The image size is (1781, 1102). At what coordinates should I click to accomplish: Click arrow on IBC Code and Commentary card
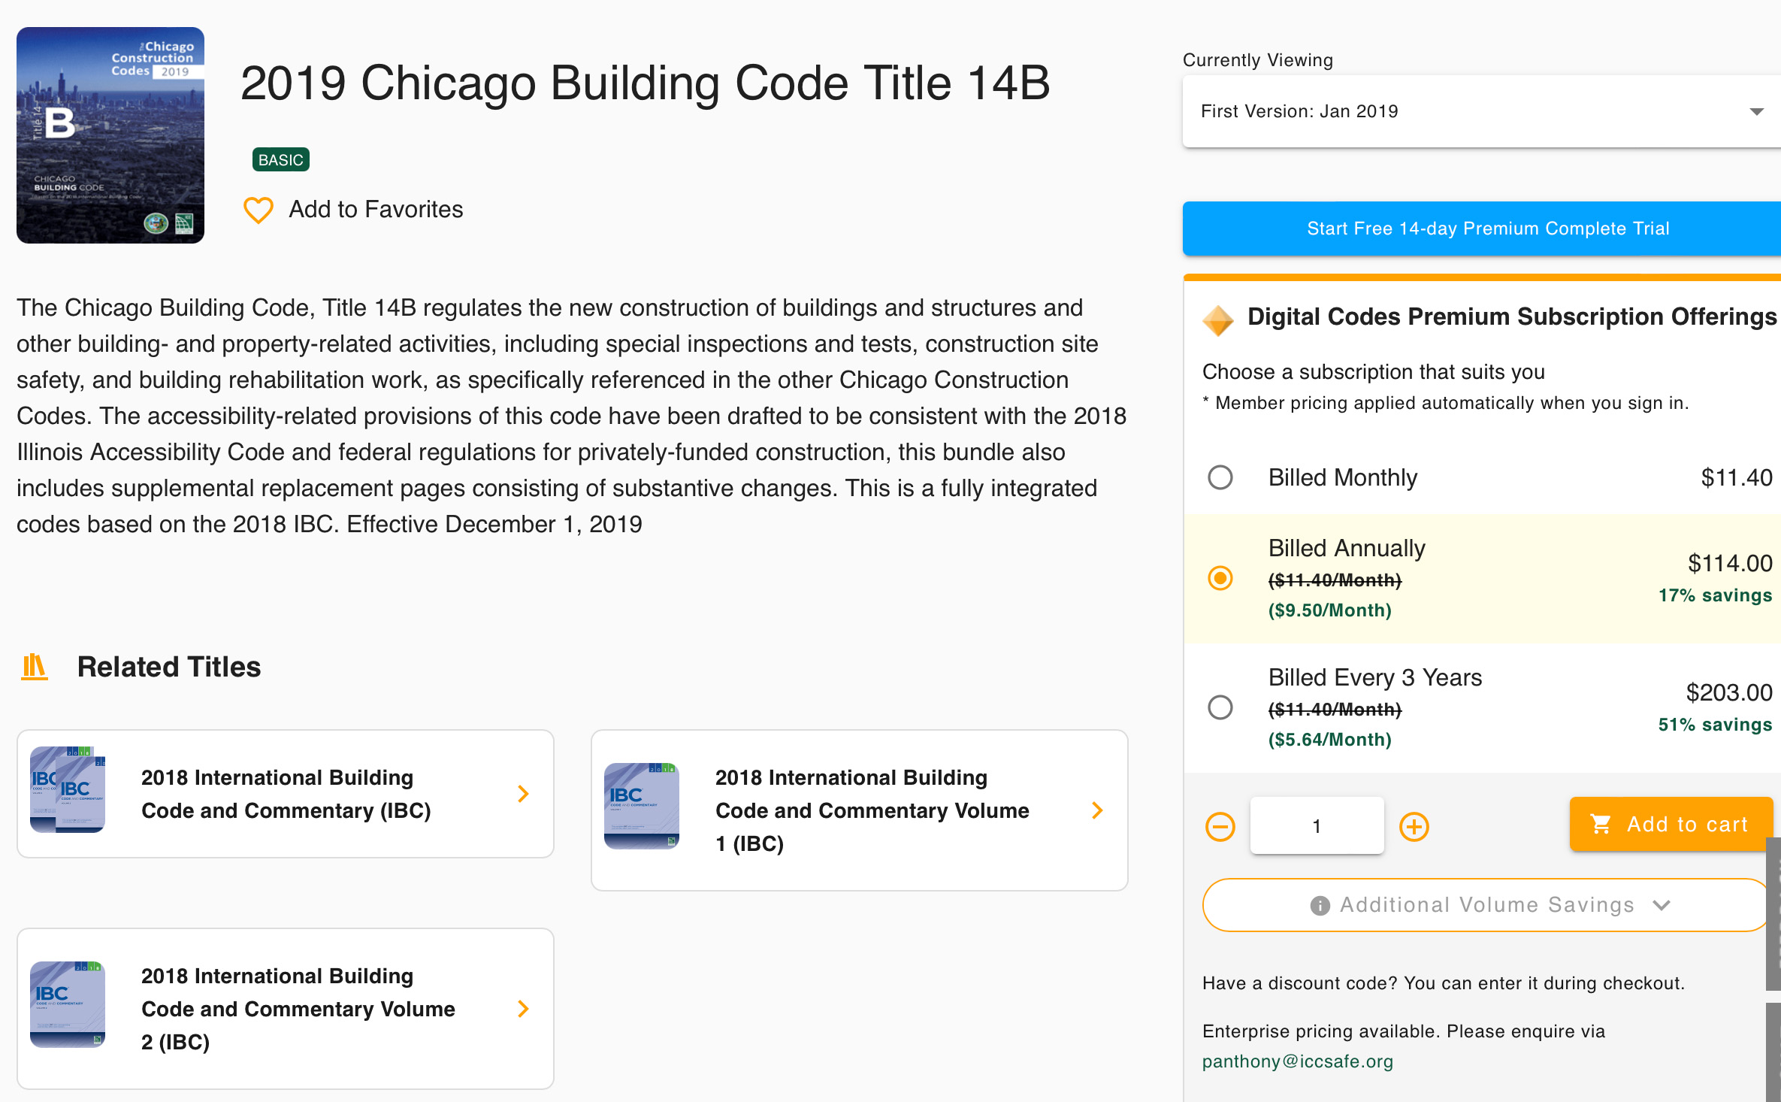524,794
